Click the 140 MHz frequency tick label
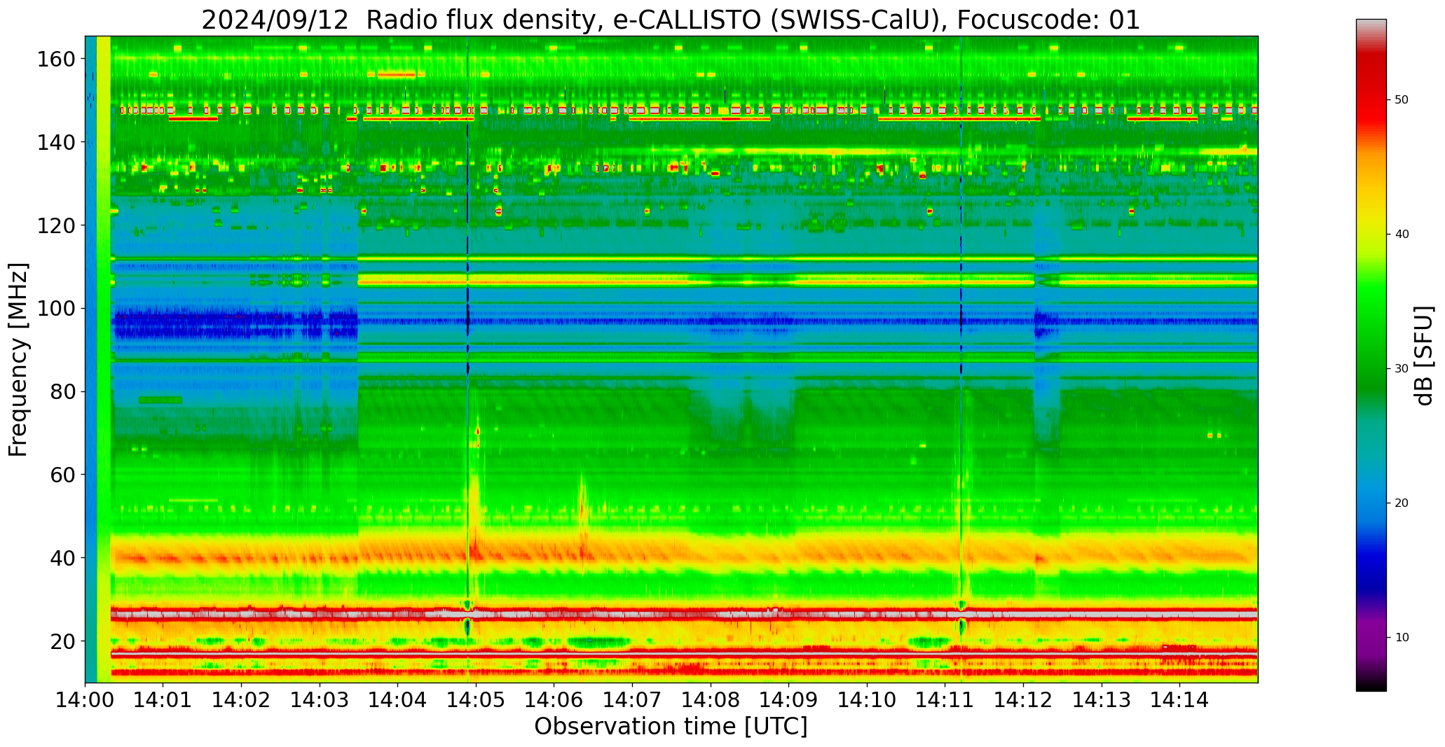 tap(56, 142)
